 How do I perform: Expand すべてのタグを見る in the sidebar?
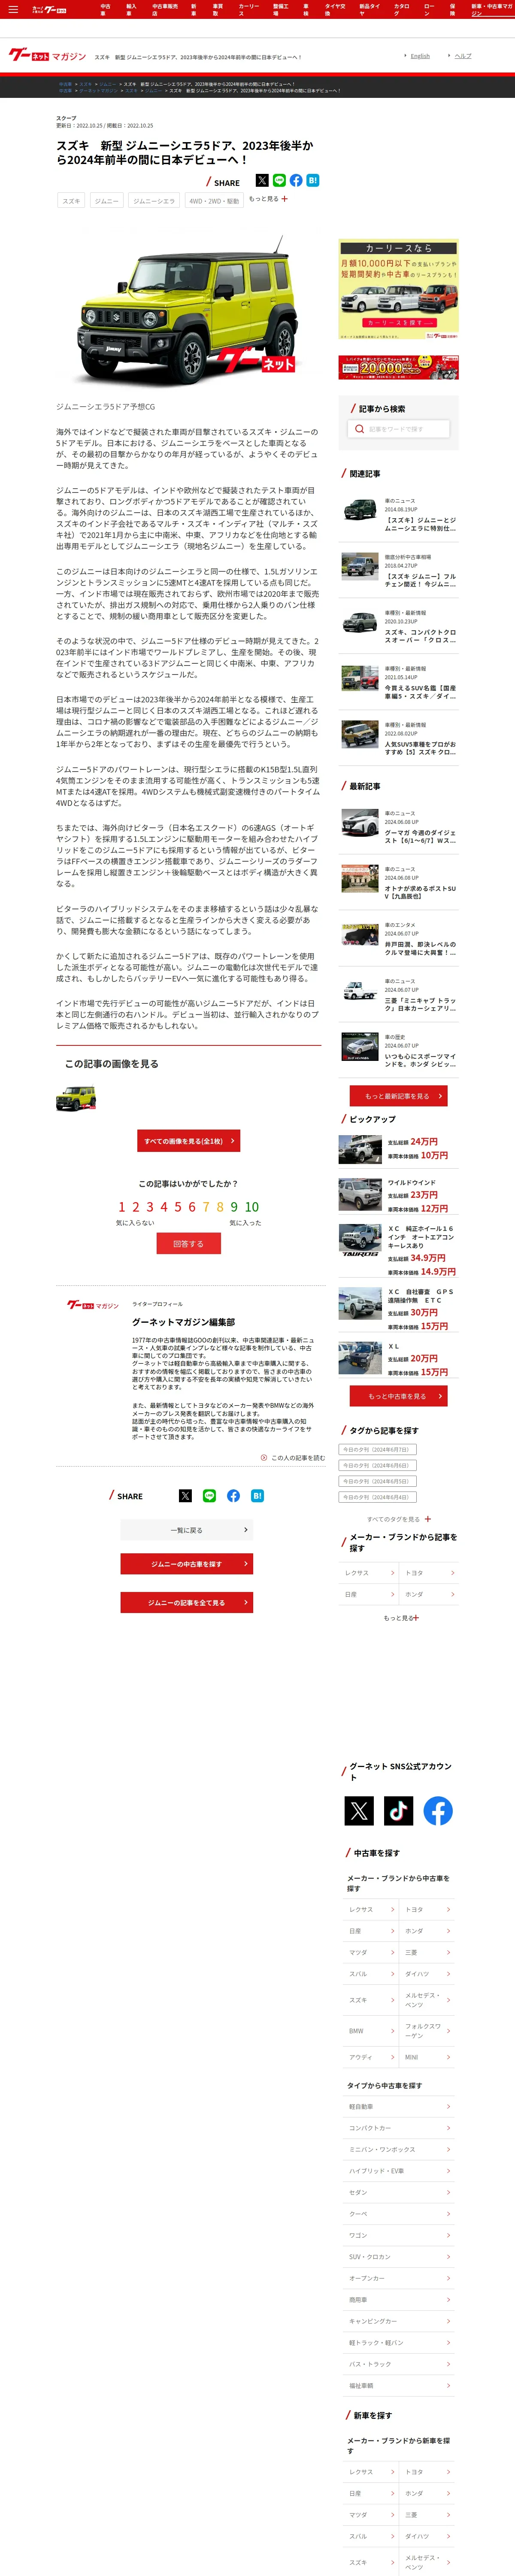(x=399, y=1519)
